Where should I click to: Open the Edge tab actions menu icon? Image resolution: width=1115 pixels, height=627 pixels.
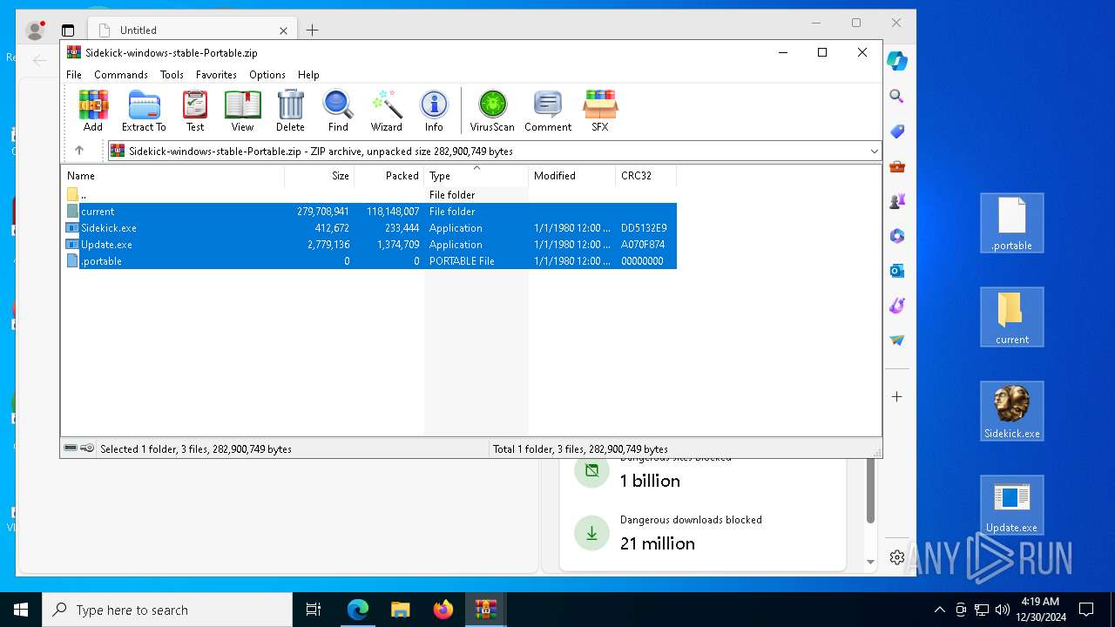click(x=68, y=30)
